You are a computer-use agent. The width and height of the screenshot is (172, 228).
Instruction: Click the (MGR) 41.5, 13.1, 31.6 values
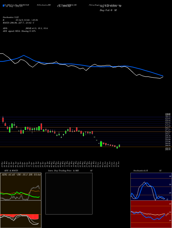click(x=36, y=28)
